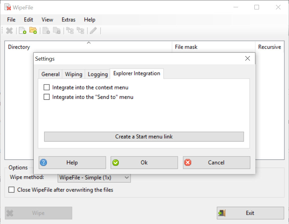The width and height of the screenshot is (289, 224).
Task: Confirm settings with Ok button
Action: [144, 162]
